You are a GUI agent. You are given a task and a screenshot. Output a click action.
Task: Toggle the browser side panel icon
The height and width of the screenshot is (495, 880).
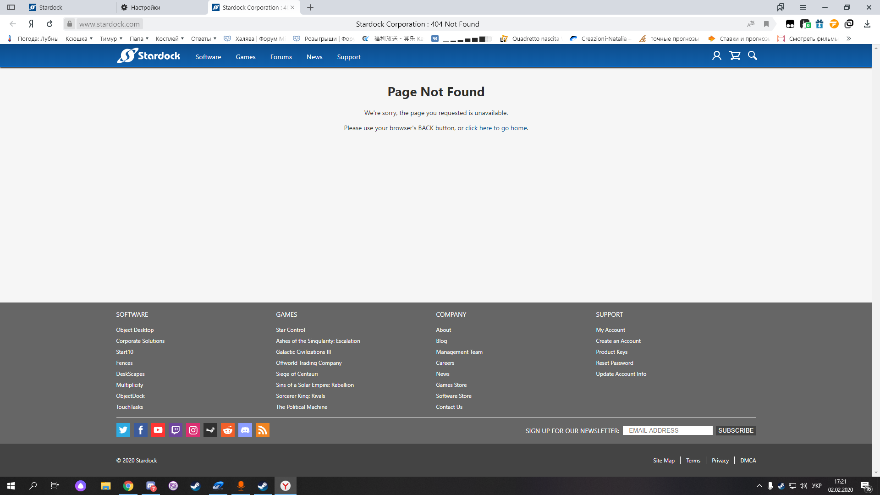pos(11,7)
